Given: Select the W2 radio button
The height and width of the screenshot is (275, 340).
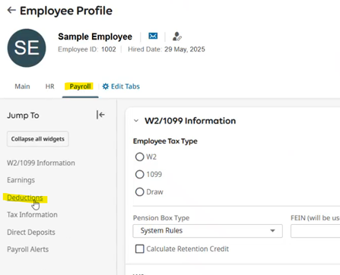Looking at the screenshot, I should (139, 156).
